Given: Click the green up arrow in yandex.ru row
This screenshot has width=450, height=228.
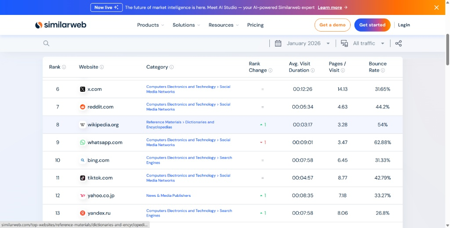Looking at the screenshot, I should tap(261, 213).
